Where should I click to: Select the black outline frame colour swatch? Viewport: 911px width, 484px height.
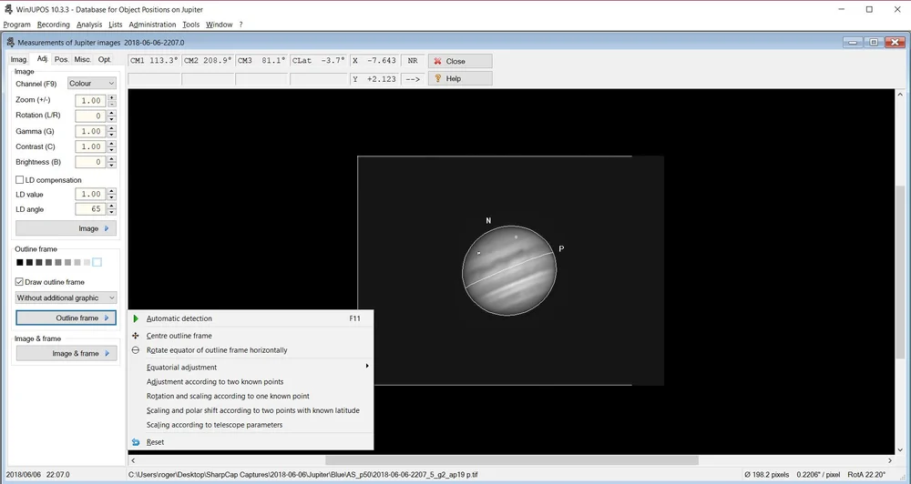[x=20, y=262]
